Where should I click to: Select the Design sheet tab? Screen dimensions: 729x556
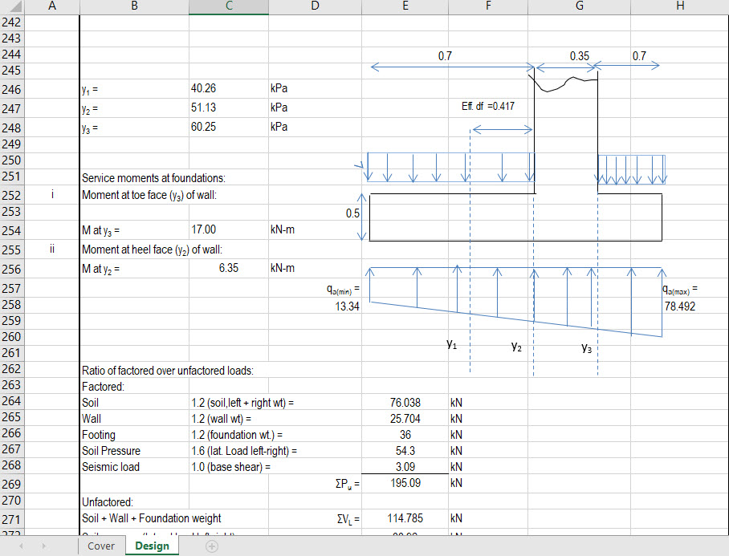coord(152,546)
